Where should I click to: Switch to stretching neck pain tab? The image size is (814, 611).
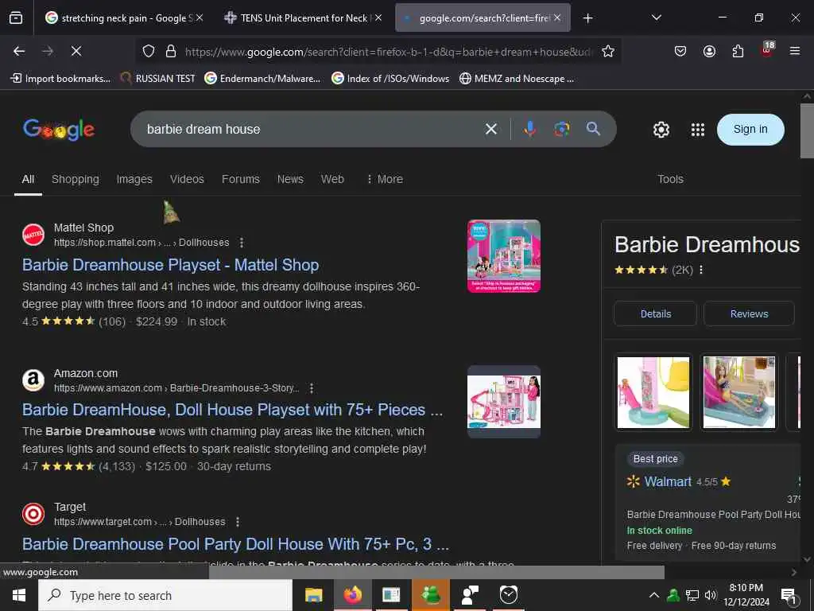123,18
